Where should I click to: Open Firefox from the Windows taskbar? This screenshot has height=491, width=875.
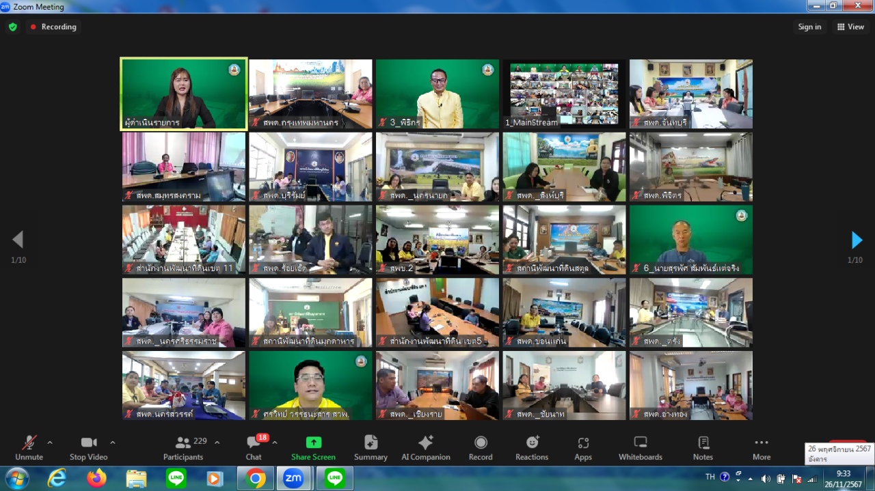tap(97, 479)
